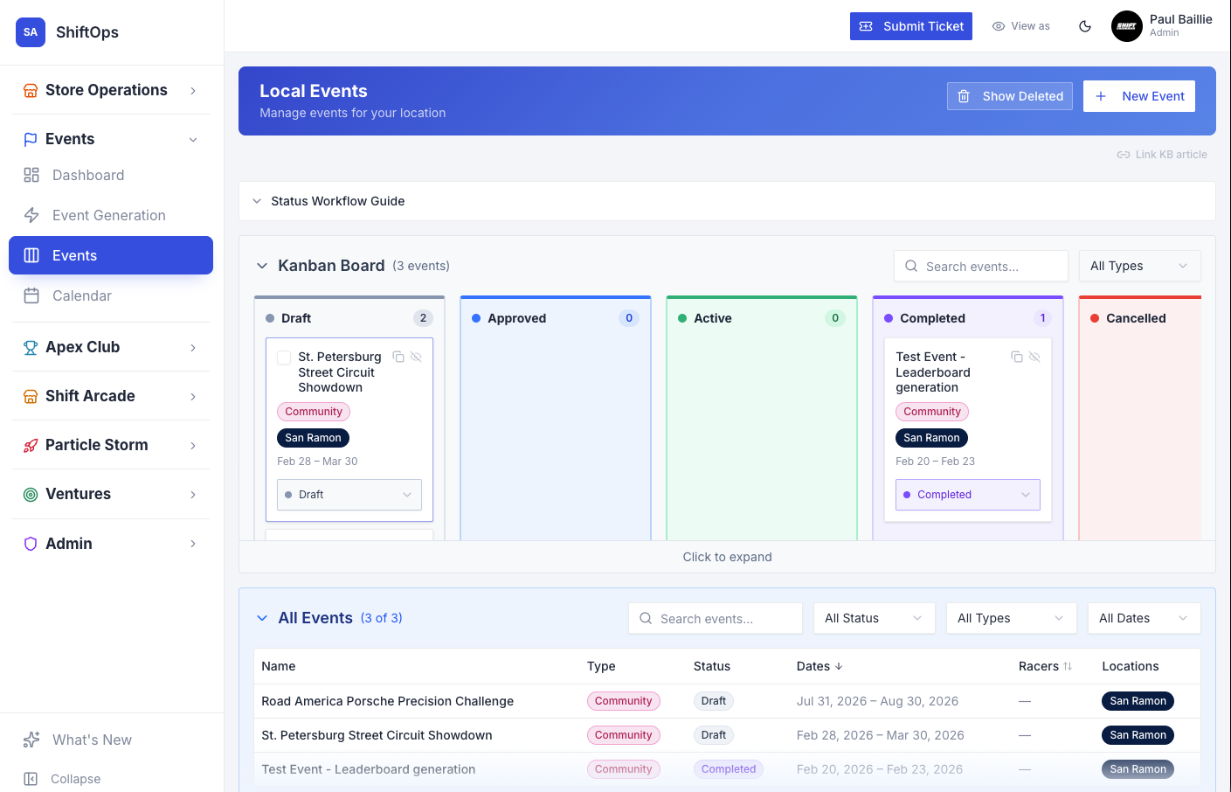Click the Completed status badge in table

(728, 769)
